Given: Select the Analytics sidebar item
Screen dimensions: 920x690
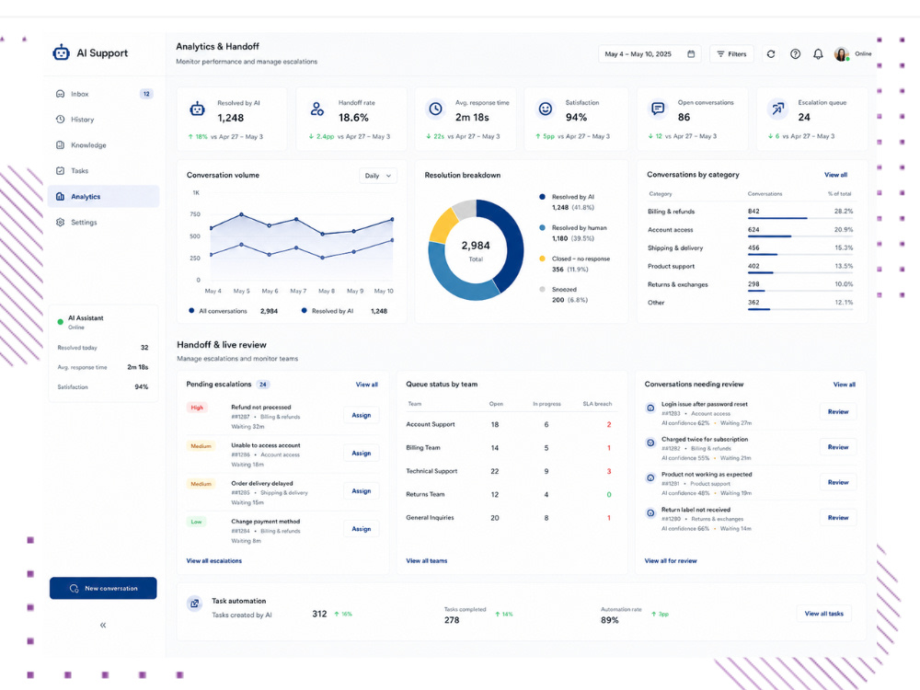Looking at the screenshot, I should click(103, 197).
